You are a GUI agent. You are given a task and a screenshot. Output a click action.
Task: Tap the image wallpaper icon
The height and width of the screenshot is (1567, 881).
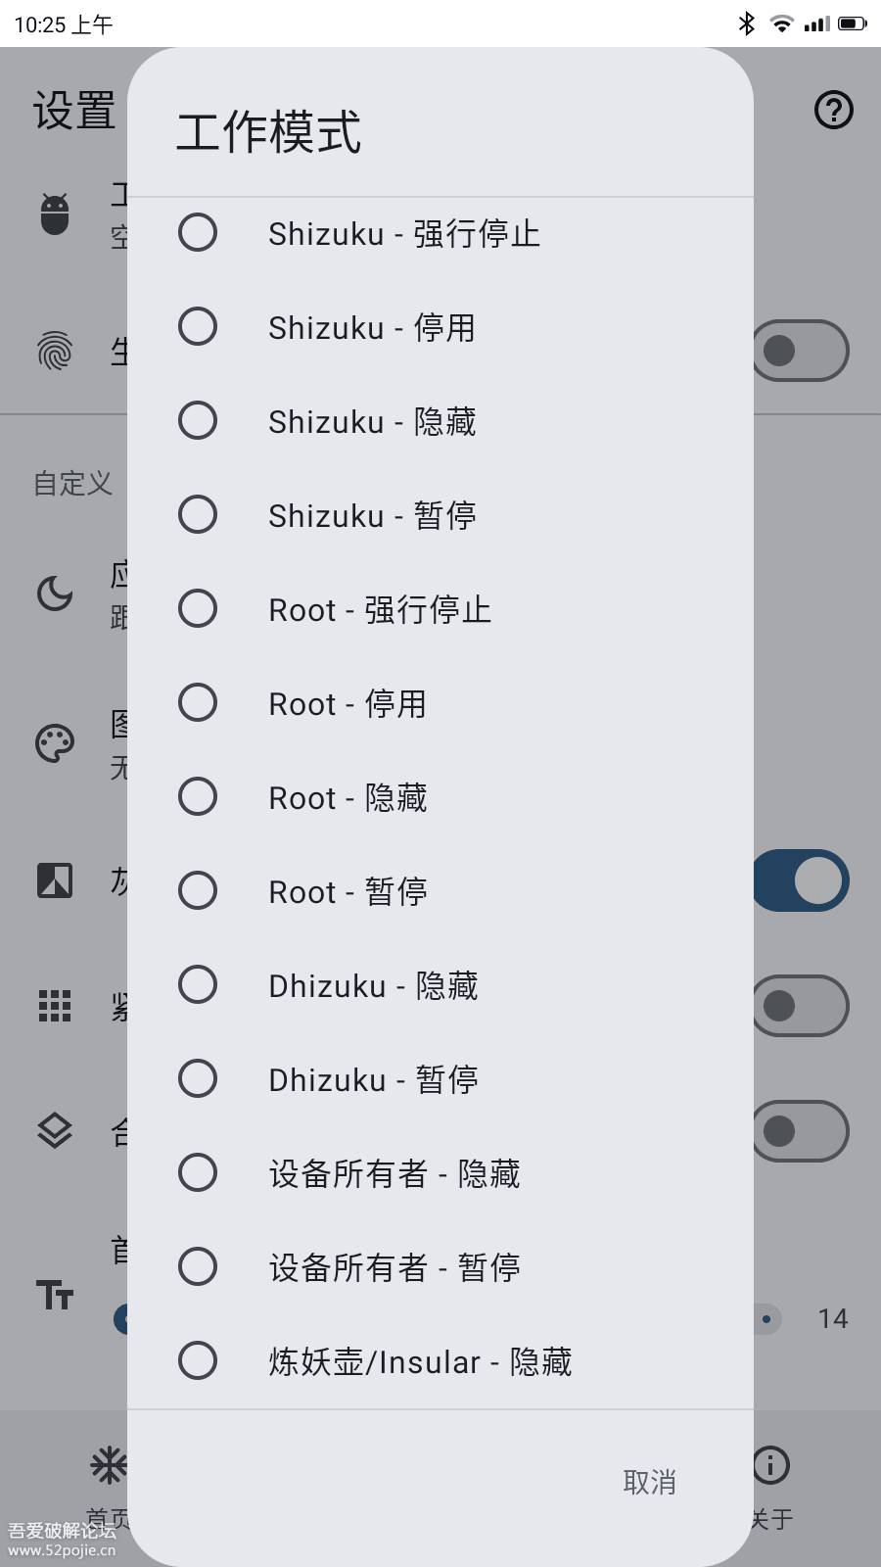click(55, 880)
